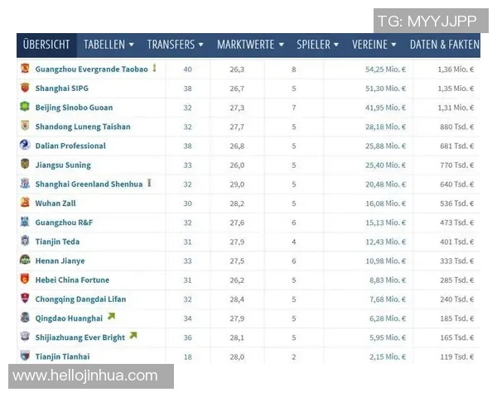Expand the Vereine dropdown menu

(374, 45)
